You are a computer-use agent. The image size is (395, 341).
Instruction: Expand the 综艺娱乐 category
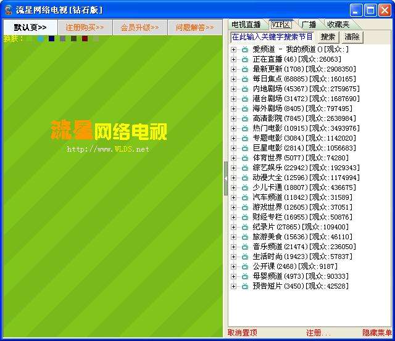[x=234, y=168]
